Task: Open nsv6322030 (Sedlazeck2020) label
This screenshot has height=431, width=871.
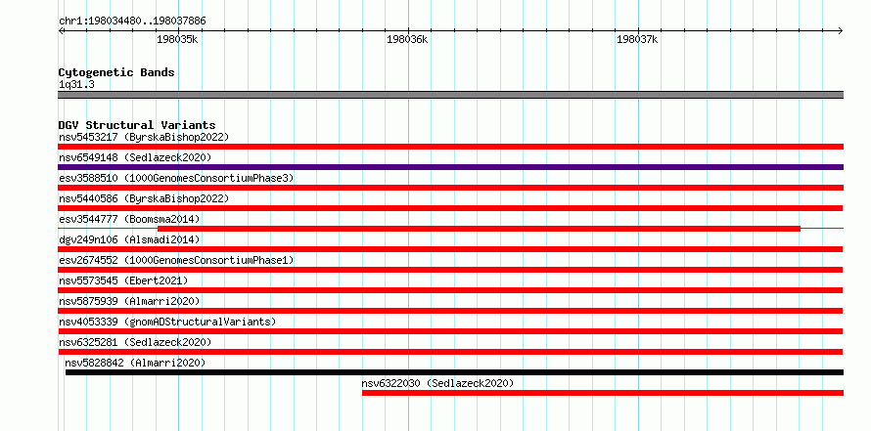Action: pyautogui.click(x=437, y=383)
